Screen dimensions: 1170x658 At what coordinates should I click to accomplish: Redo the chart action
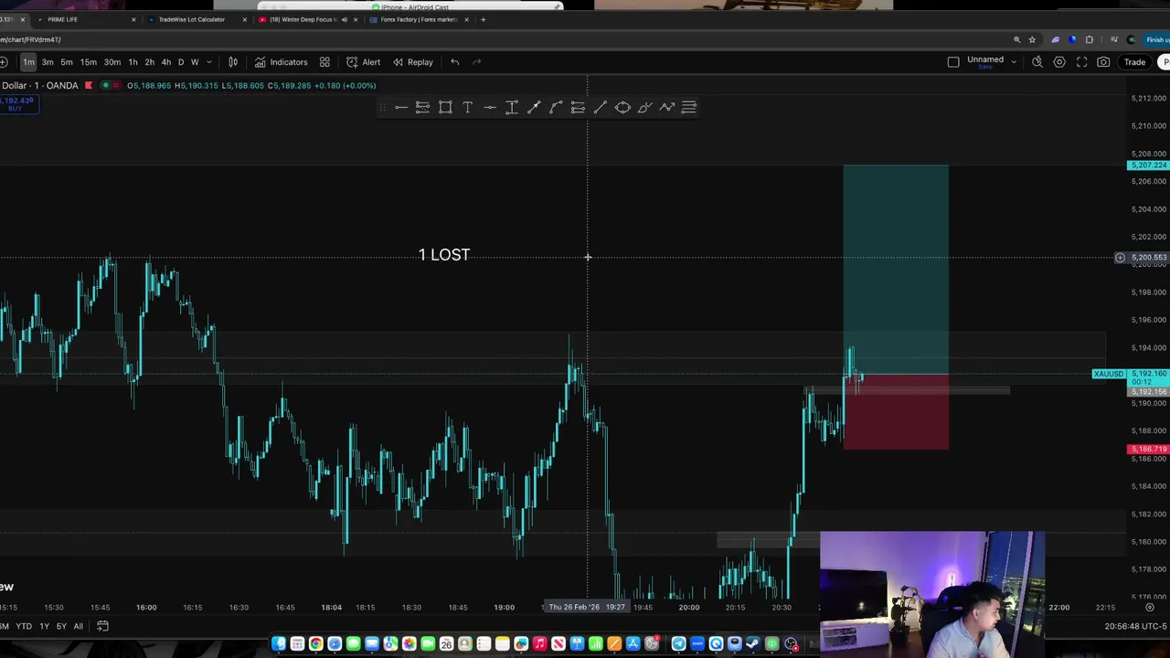[x=476, y=62]
